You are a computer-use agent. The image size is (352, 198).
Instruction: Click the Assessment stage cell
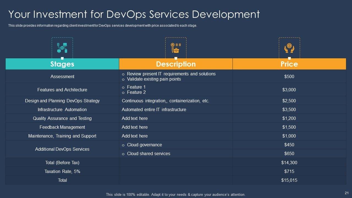(x=62, y=76)
